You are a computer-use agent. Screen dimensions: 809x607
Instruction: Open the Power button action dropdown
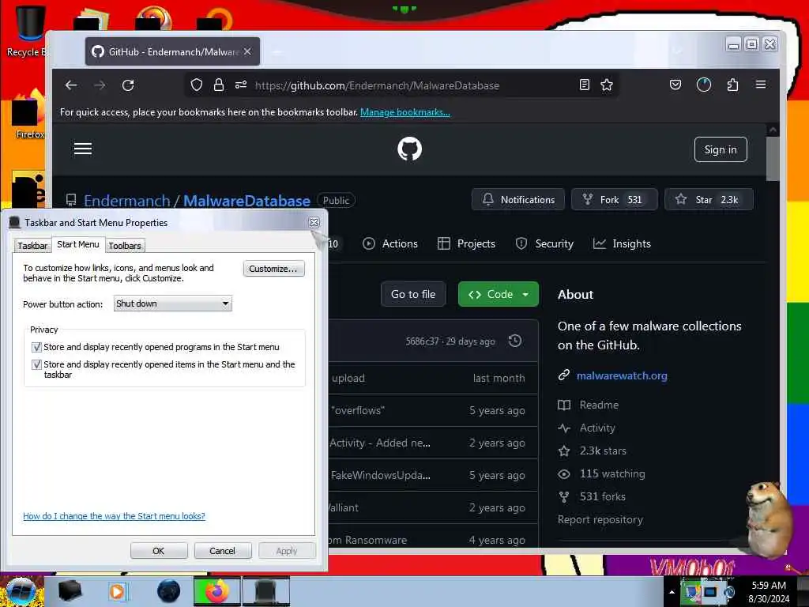(x=173, y=303)
